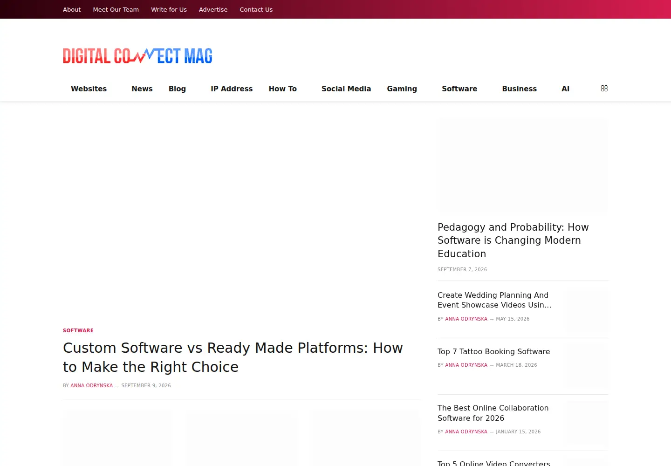Click the January 15, 2026 date
Screen dimensions: 671x466
click(x=518, y=432)
